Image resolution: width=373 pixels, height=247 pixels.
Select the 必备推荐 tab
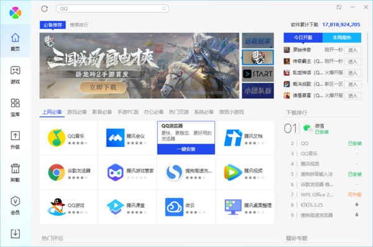tap(53, 25)
